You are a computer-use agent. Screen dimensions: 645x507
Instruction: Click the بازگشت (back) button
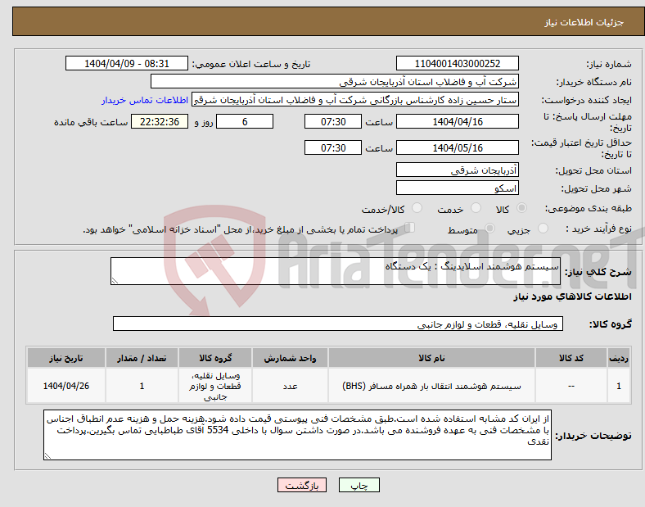coord(301,485)
